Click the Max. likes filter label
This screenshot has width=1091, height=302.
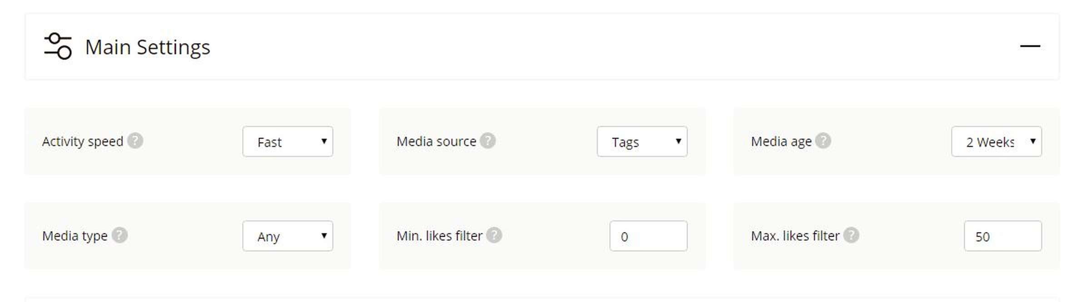point(795,236)
